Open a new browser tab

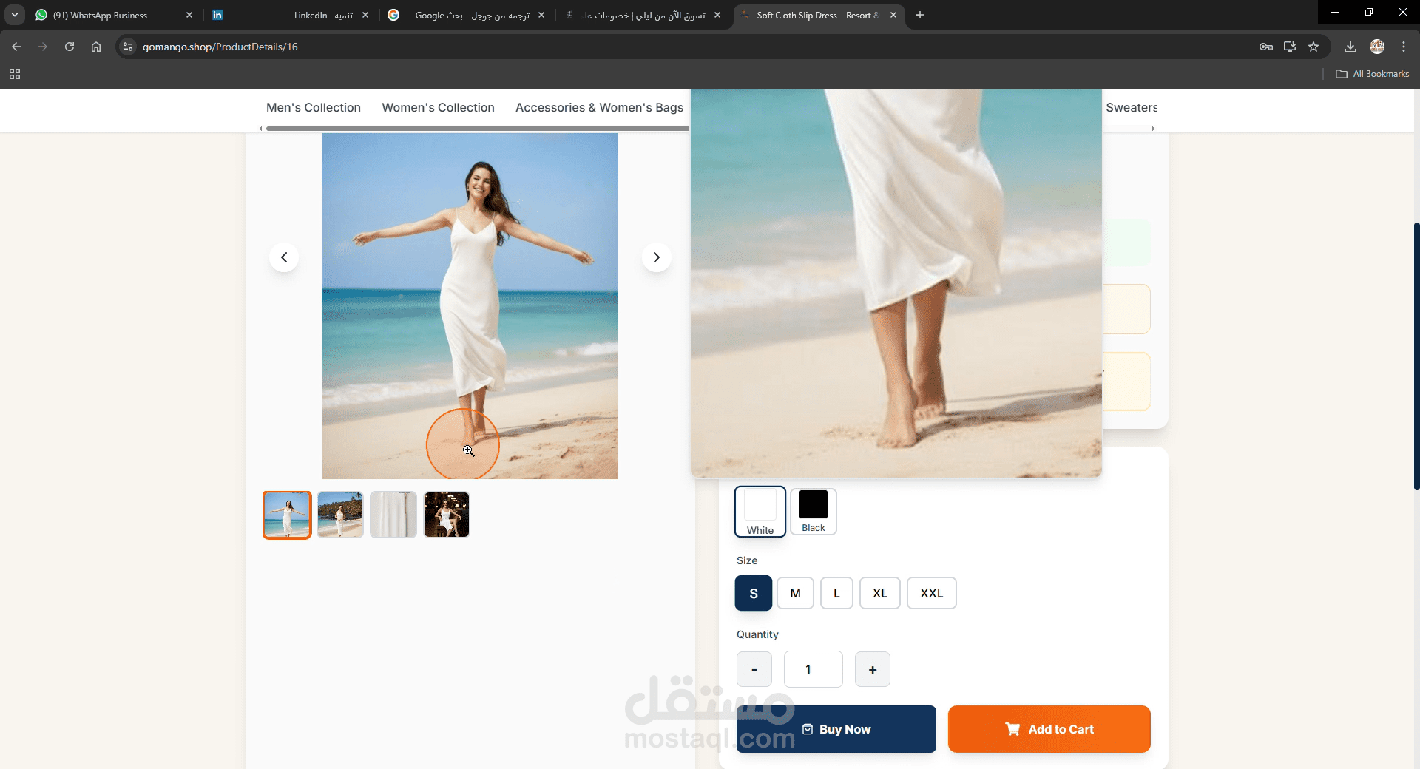click(x=920, y=15)
